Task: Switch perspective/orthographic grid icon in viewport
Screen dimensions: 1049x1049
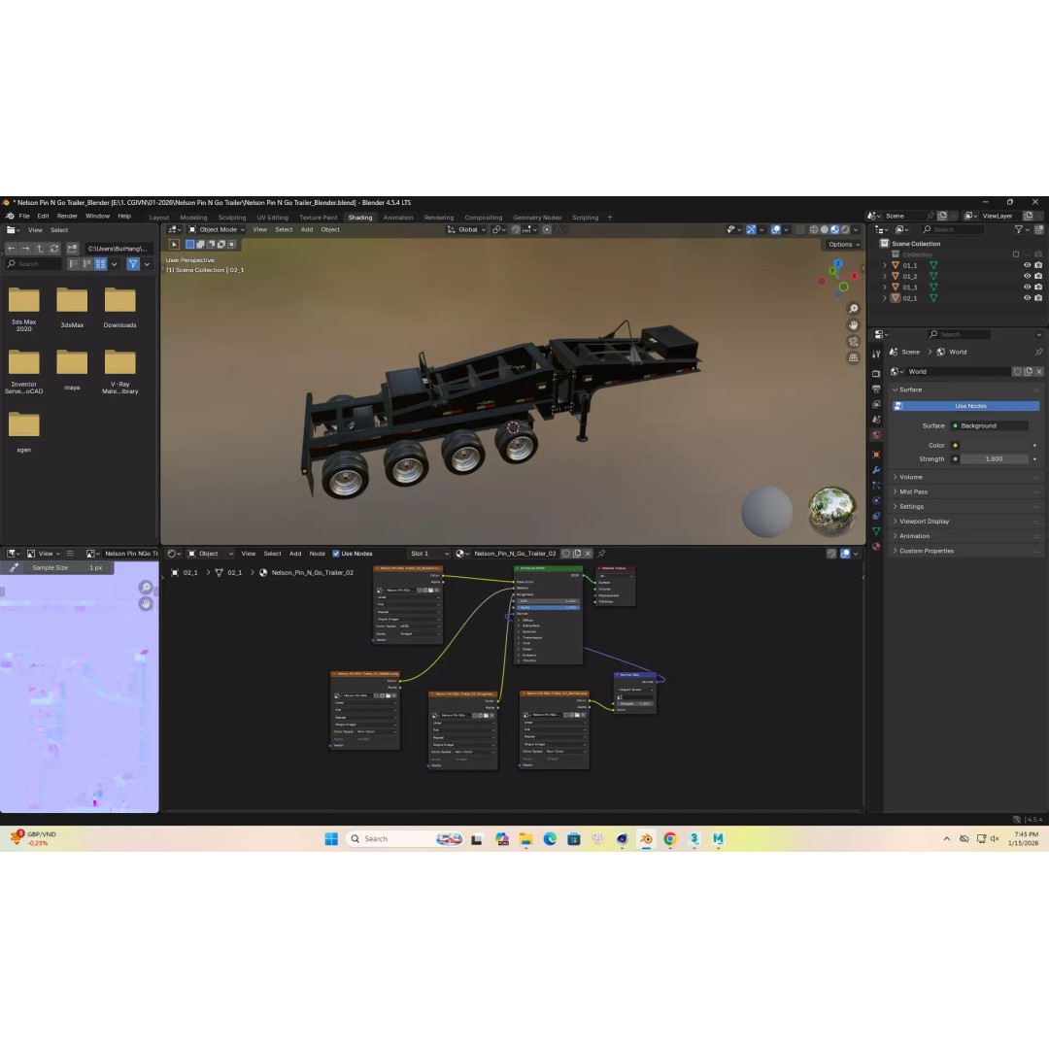Action: [x=853, y=357]
